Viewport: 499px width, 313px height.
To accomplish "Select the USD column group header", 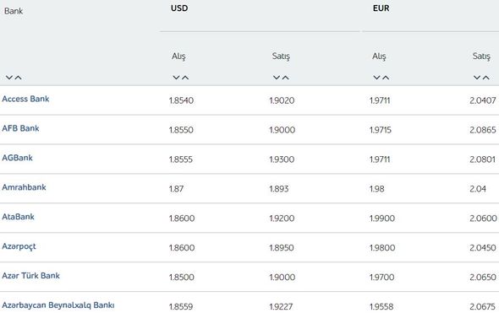I will pyautogui.click(x=179, y=8).
